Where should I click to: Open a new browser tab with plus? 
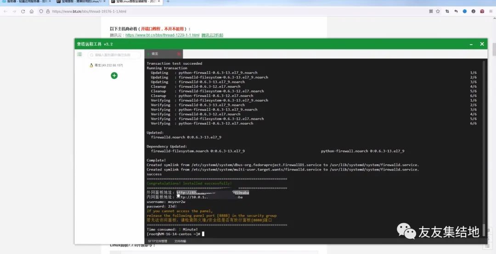pos(168,1)
